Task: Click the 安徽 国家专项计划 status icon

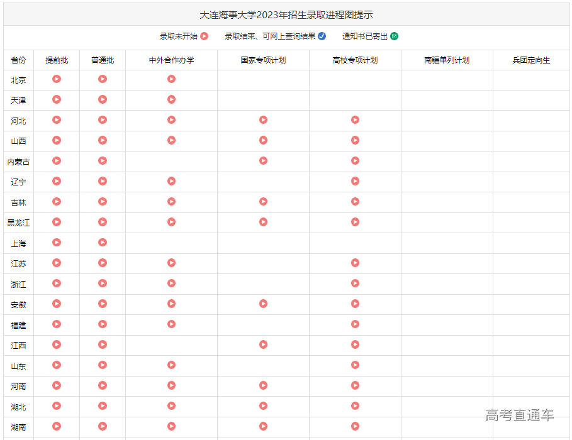Action: [x=263, y=304]
